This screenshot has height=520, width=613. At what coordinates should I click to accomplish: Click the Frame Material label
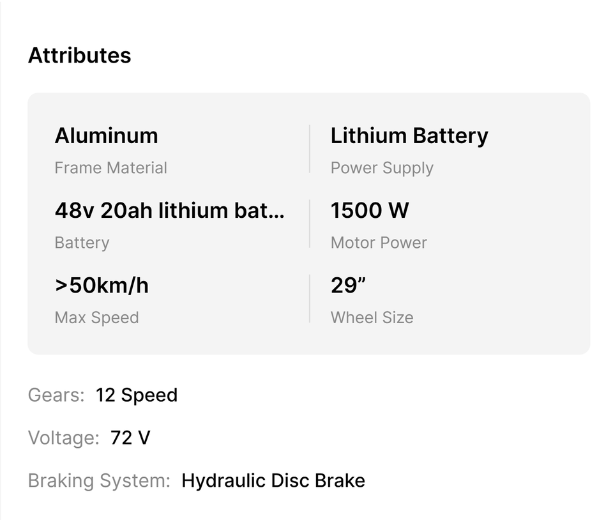coord(110,168)
